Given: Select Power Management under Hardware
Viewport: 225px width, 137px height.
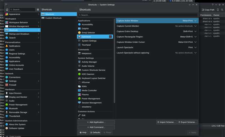Looking at the screenshot, I should pyautogui.click(x=22, y=105).
